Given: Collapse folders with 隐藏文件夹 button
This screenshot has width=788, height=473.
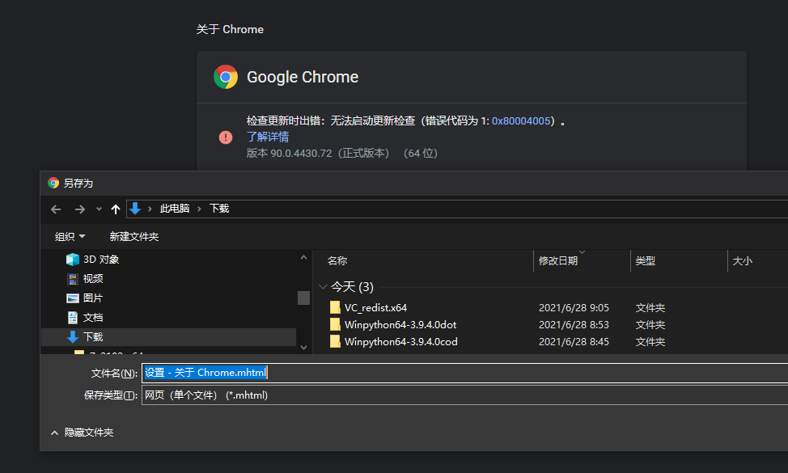Looking at the screenshot, I should (x=82, y=433).
